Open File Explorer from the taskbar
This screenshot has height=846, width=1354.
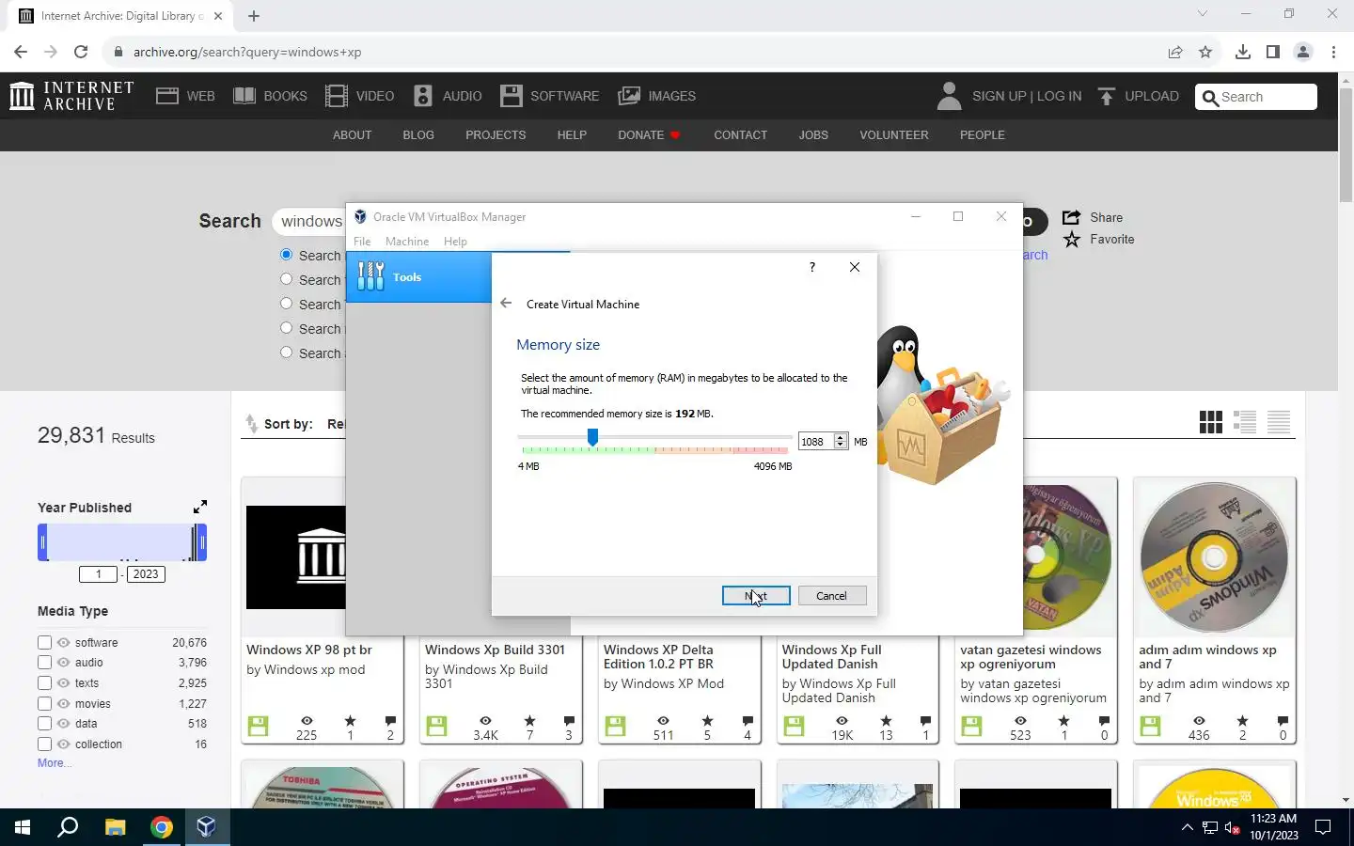pos(115,827)
